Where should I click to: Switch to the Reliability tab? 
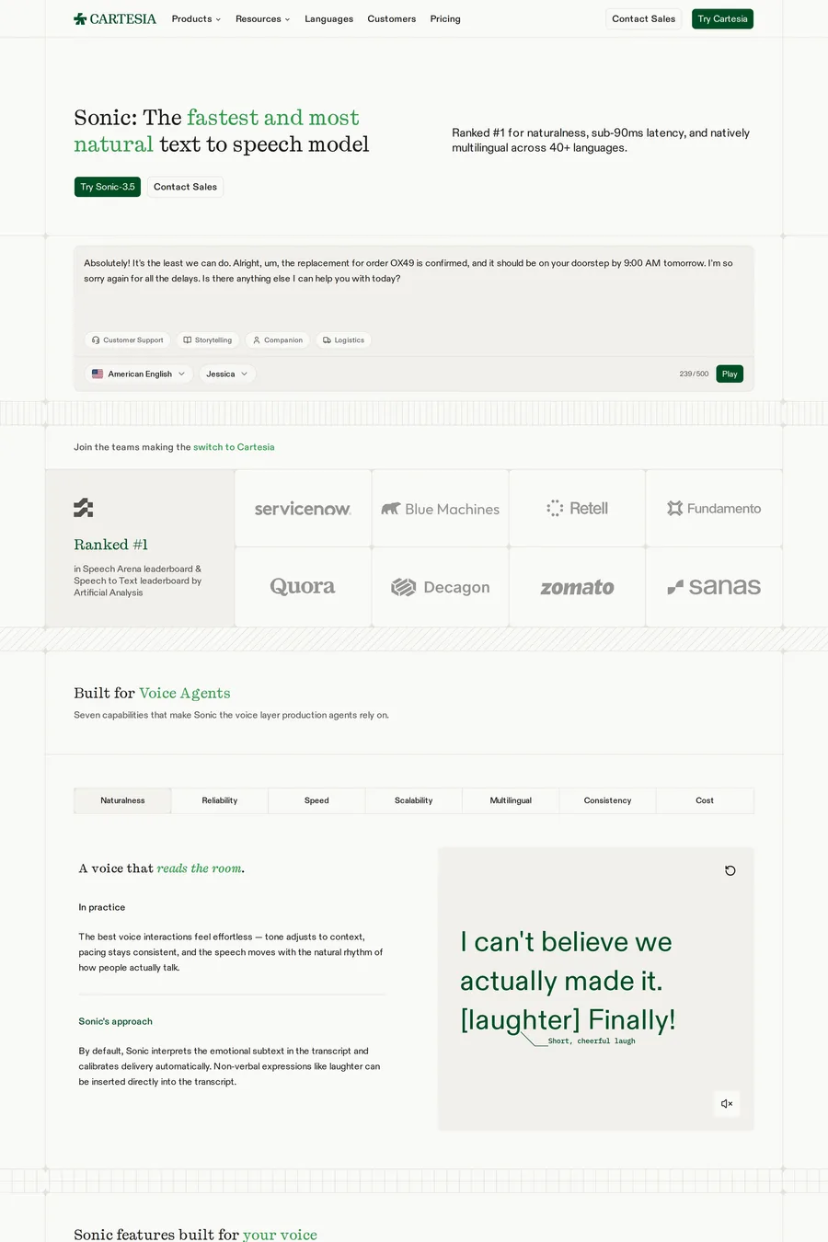[x=220, y=800]
